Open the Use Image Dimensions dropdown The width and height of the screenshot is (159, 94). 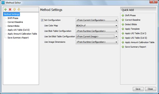[x=97, y=42]
